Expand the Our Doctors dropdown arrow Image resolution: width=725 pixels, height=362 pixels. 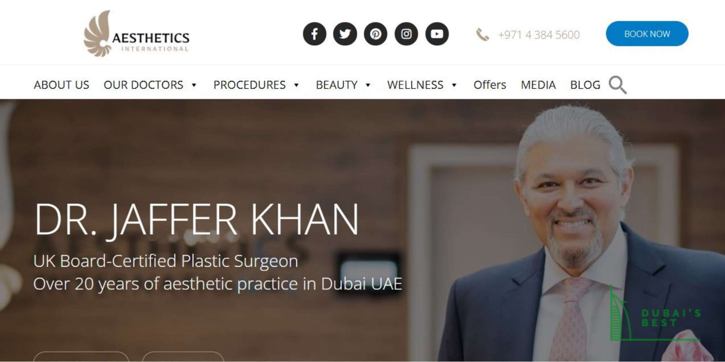[194, 85]
